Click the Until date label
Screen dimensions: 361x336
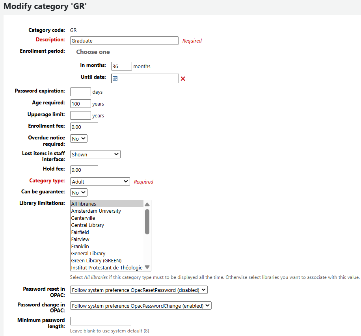point(93,77)
